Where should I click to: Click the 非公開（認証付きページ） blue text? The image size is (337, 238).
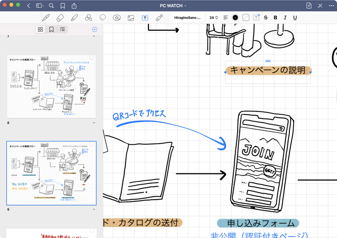click(x=259, y=235)
